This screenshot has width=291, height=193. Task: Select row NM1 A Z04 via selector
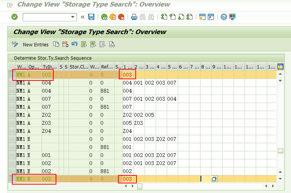pyautogui.click(x=12, y=131)
